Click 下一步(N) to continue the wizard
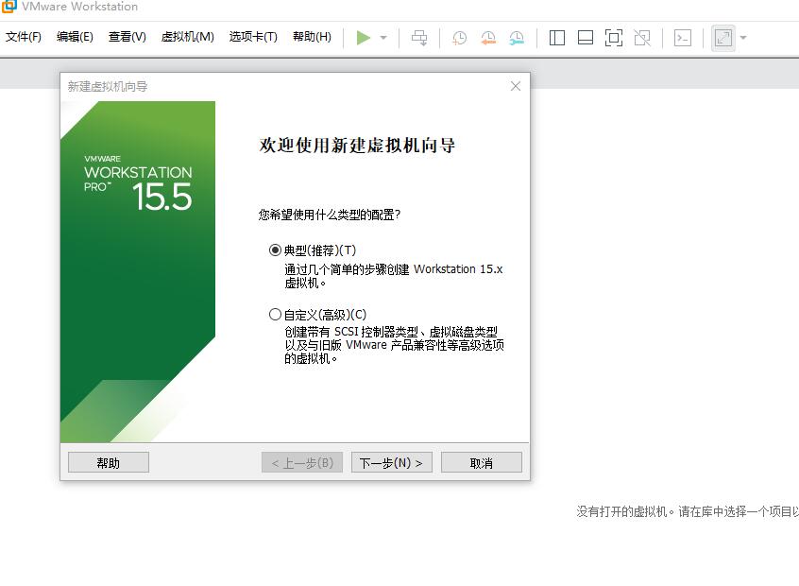This screenshot has height=586, width=799. (x=391, y=462)
